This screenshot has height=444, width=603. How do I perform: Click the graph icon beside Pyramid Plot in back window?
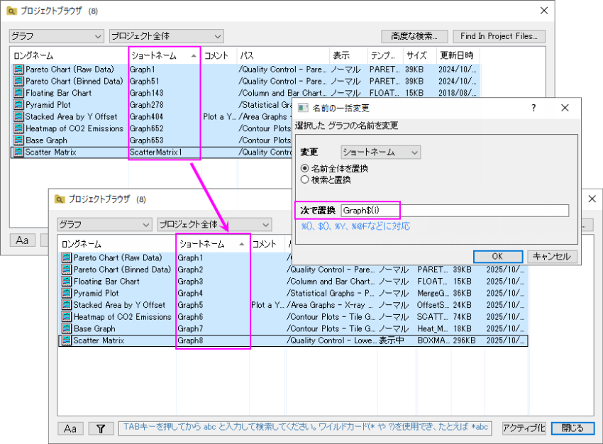coord(18,105)
